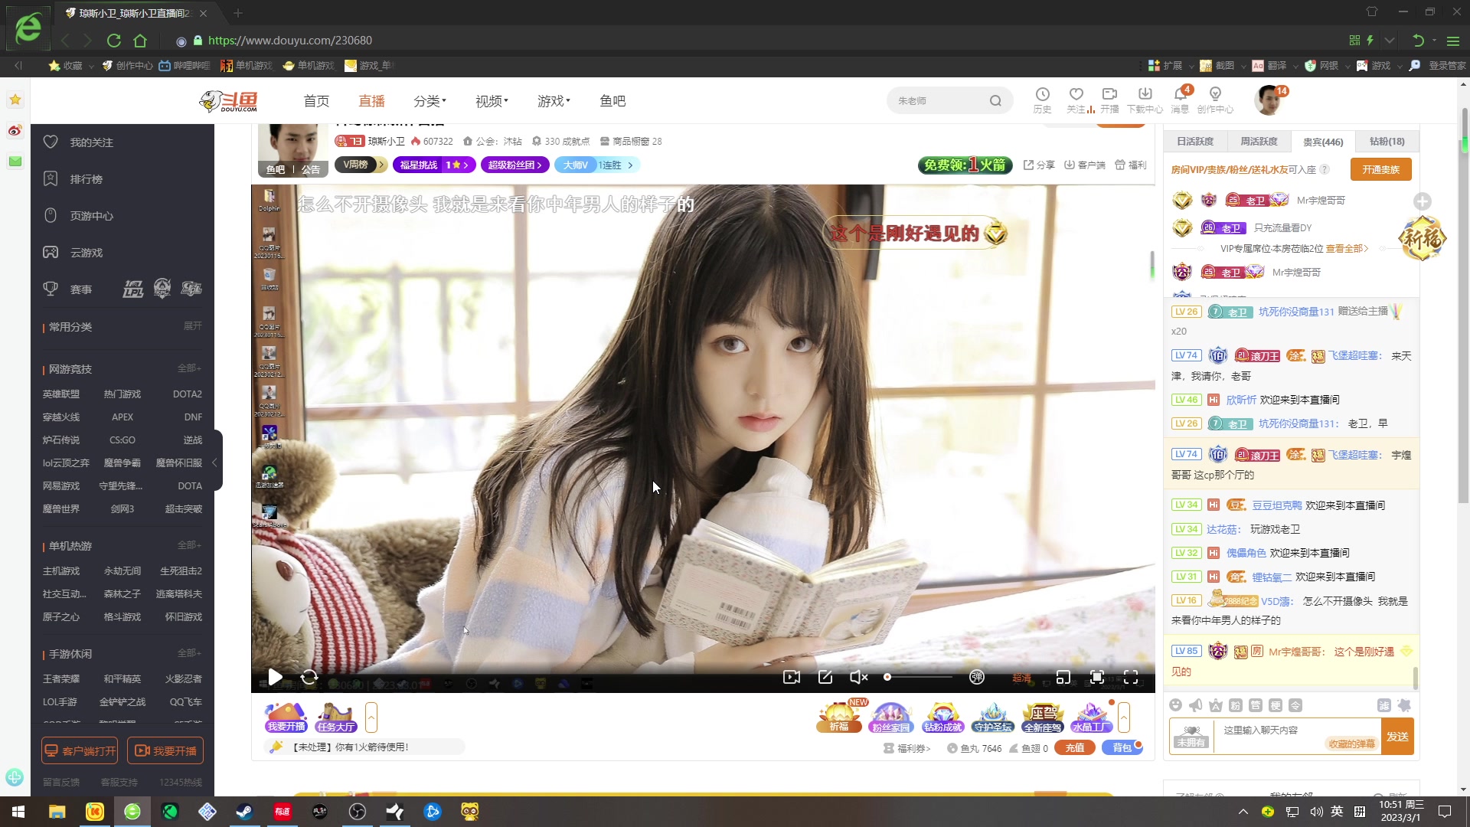Toggle the chat filter 滤 button

point(1384,705)
